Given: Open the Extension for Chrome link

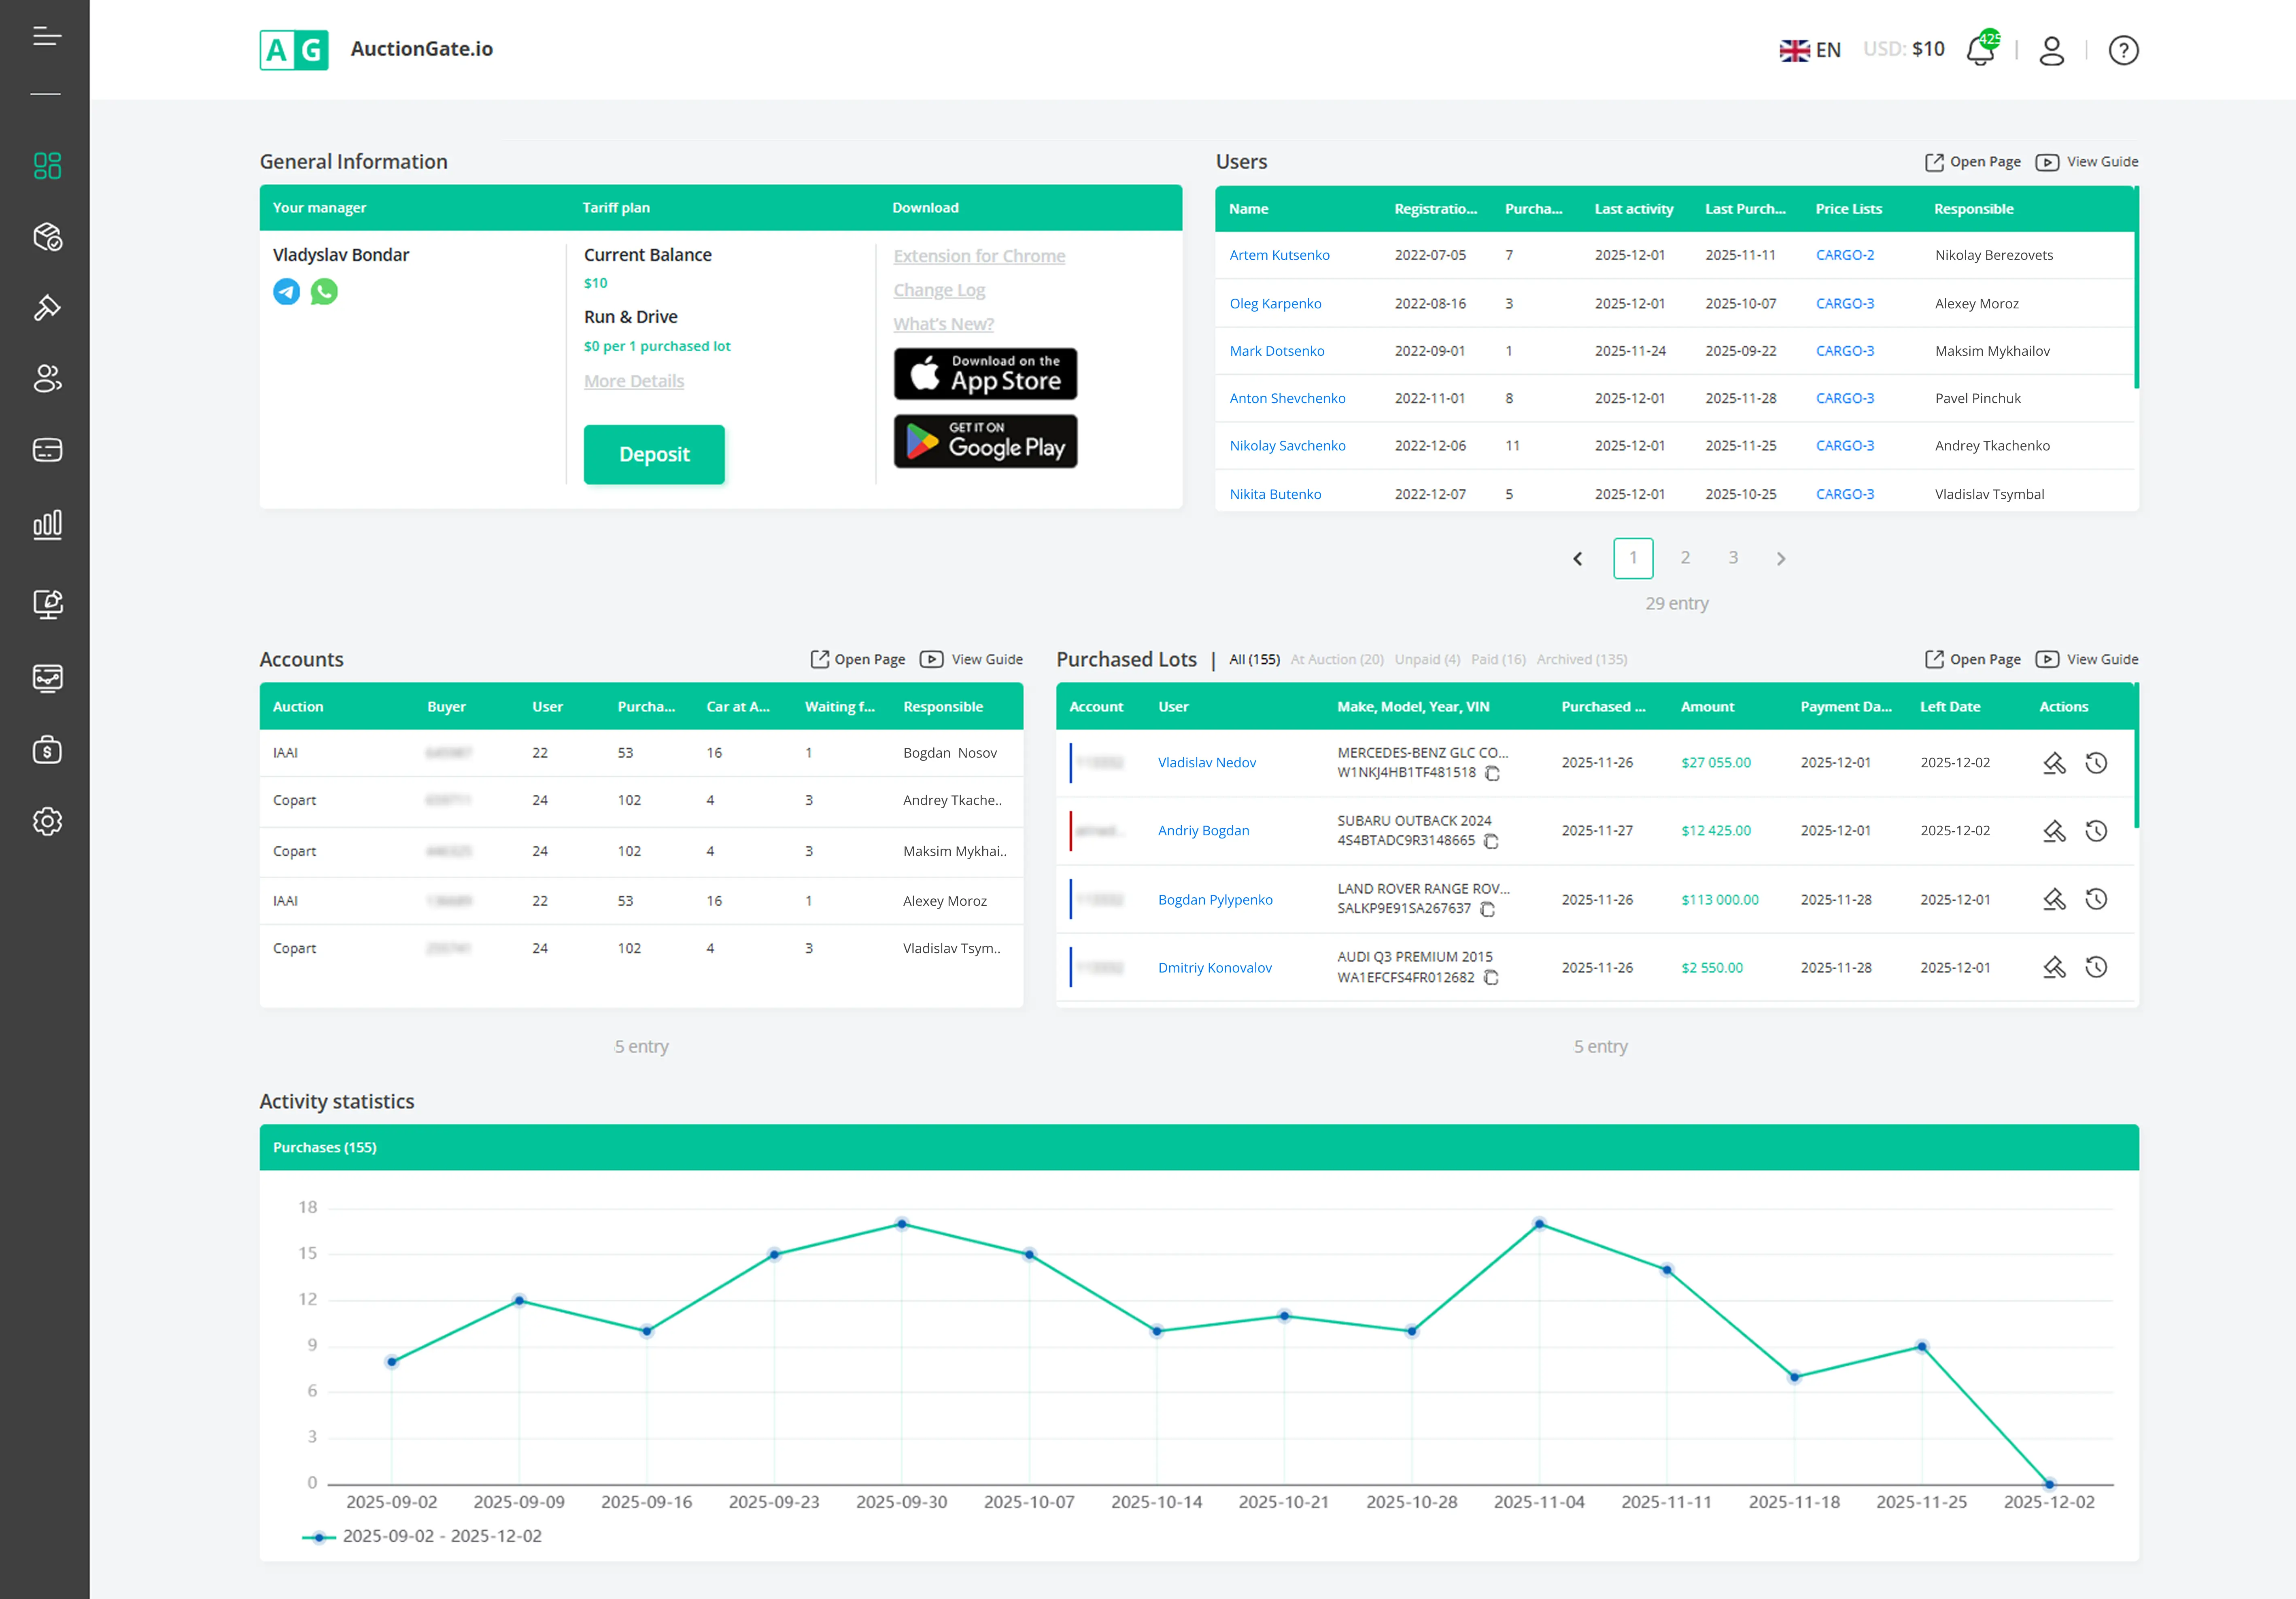Looking at the screenshot, I should (979, 256).
